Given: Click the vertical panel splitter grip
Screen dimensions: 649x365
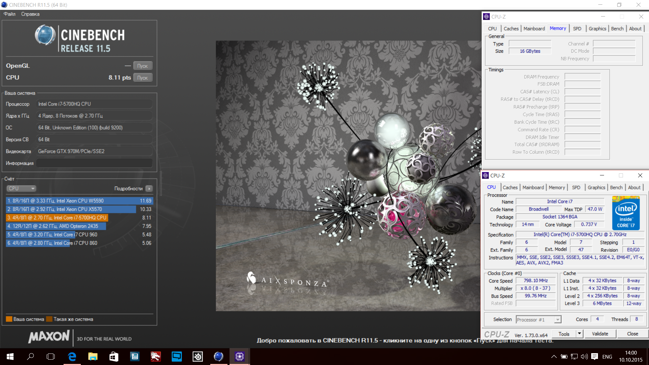Looking at the screenshot, I should 161,184.
